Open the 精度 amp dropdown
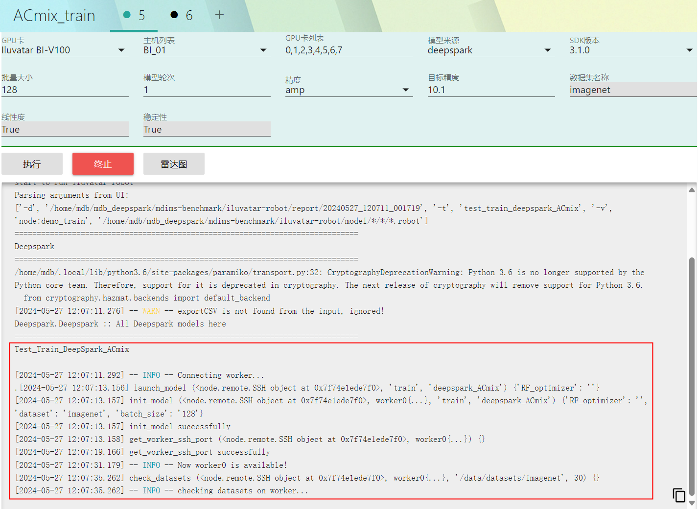698x509 pixels. pyautogui.click(x=405, y=90)
